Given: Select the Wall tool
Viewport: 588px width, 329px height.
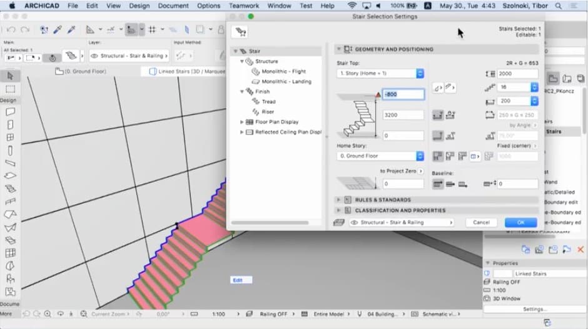Looking at the screenshot, I should (x=10, y=111).
